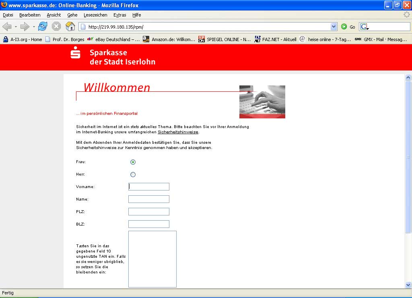
Task: Open the Extras menu
Action: (x=120, y=15)
